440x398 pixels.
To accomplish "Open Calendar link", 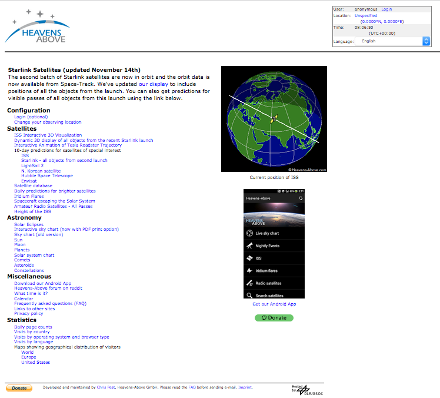I will tap(24, 299).
